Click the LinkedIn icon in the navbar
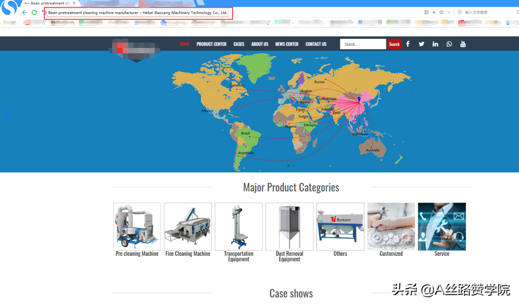Image resolution: width=519 pixels, height=305 pixels. pyautogui.click(x=435, y=44)
